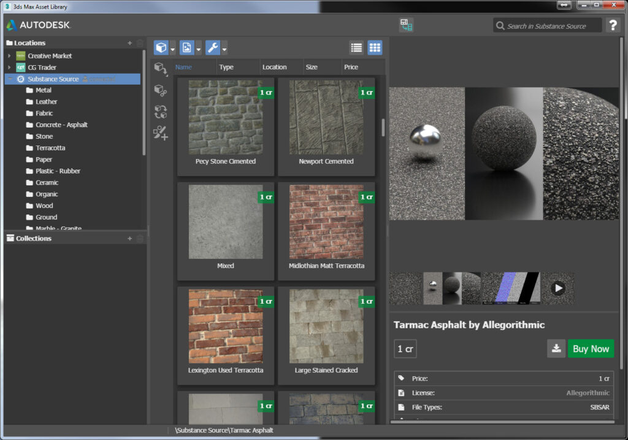Click the search magnifier icon
Screen dimensions: 628x440
[500, 26]
